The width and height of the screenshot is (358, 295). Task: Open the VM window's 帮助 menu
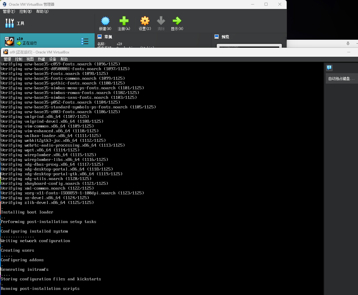pos(64,59)
